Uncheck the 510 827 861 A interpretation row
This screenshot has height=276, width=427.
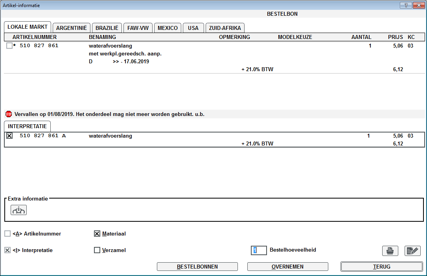pos(9,136)
